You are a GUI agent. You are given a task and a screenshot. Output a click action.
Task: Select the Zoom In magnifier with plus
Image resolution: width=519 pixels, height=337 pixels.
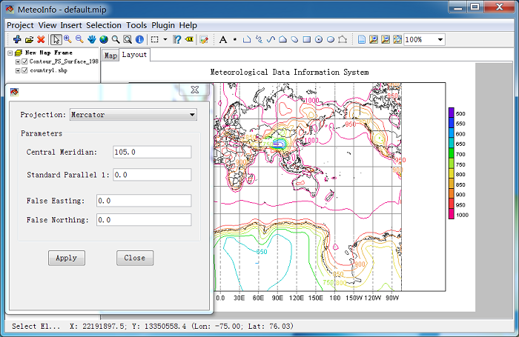(68, 39)
